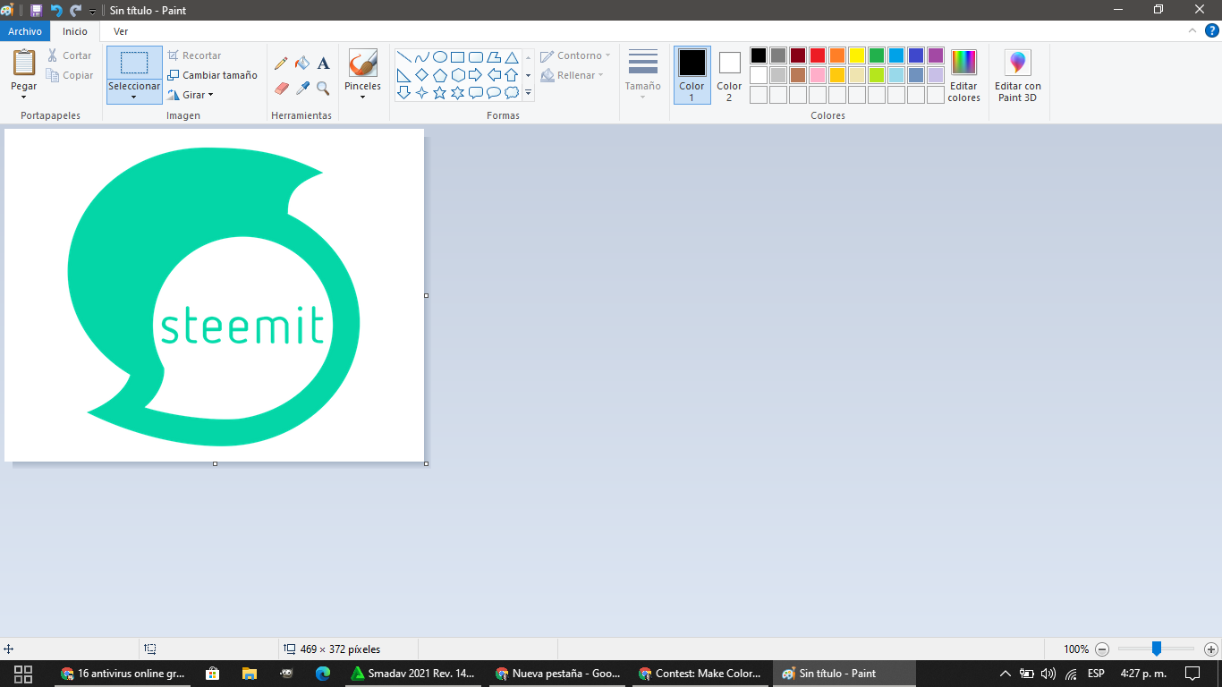The height and width of the screenshot is (687, 1222).
Task: Set Color 2 as the active color
Action: click(729, 75)
